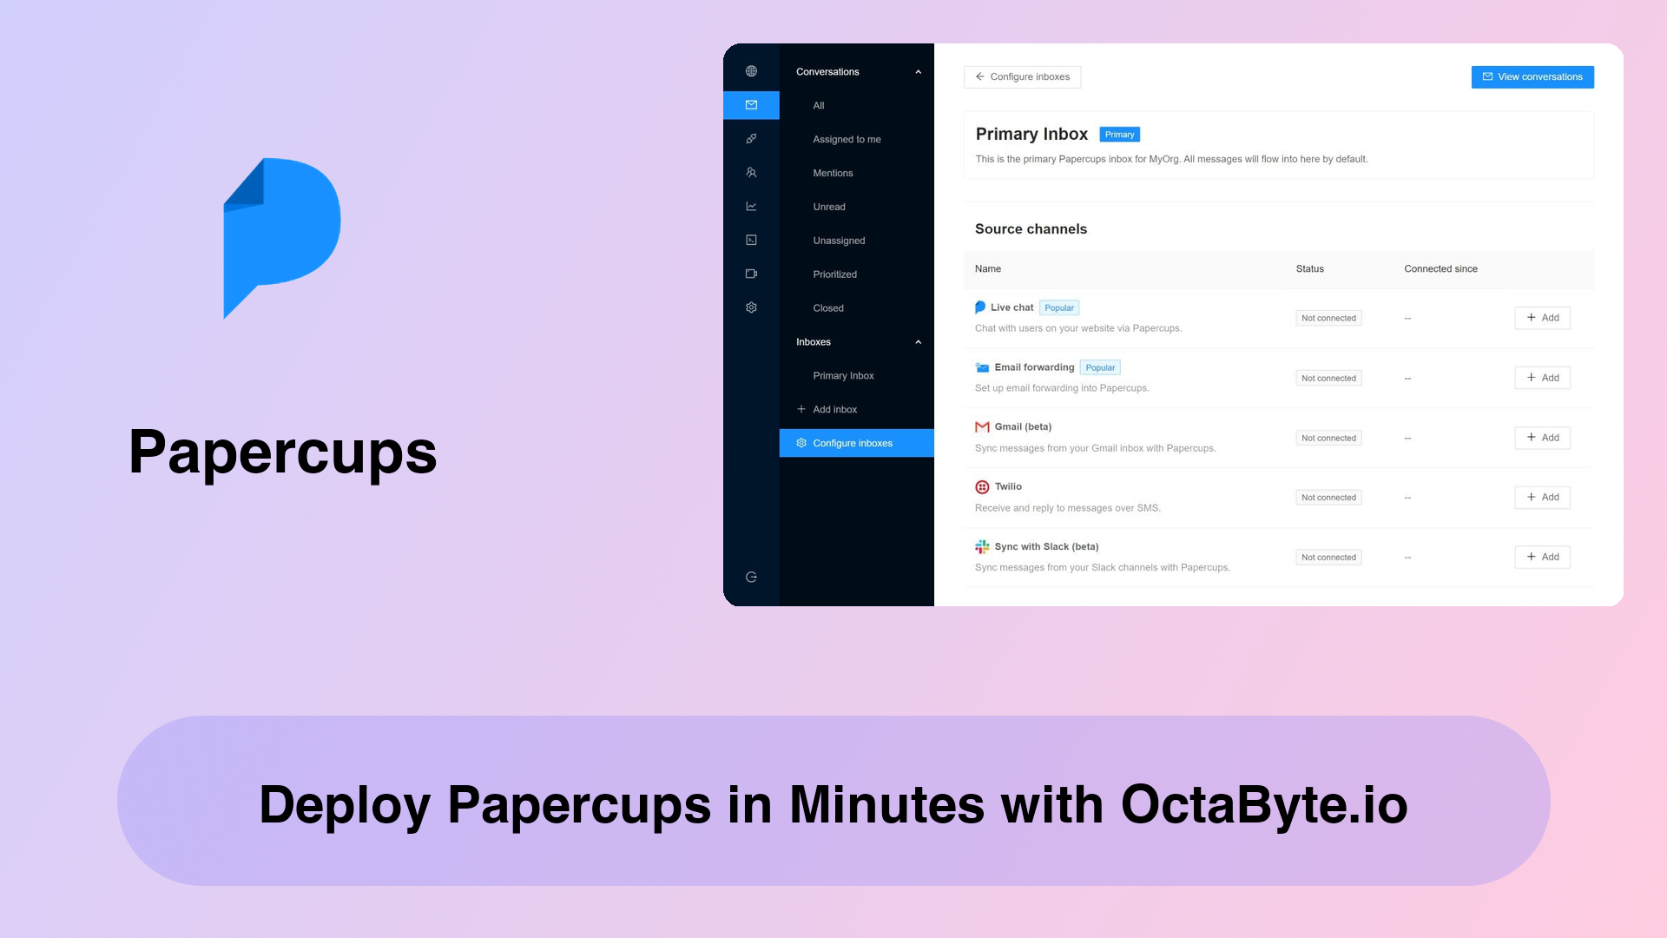Toggle Email forwarding Not connected status
The image size is (1667, 938).
click(x=1328, y=377)
